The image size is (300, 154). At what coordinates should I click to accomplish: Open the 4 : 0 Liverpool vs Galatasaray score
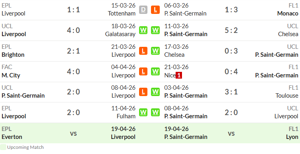[74, 30]
